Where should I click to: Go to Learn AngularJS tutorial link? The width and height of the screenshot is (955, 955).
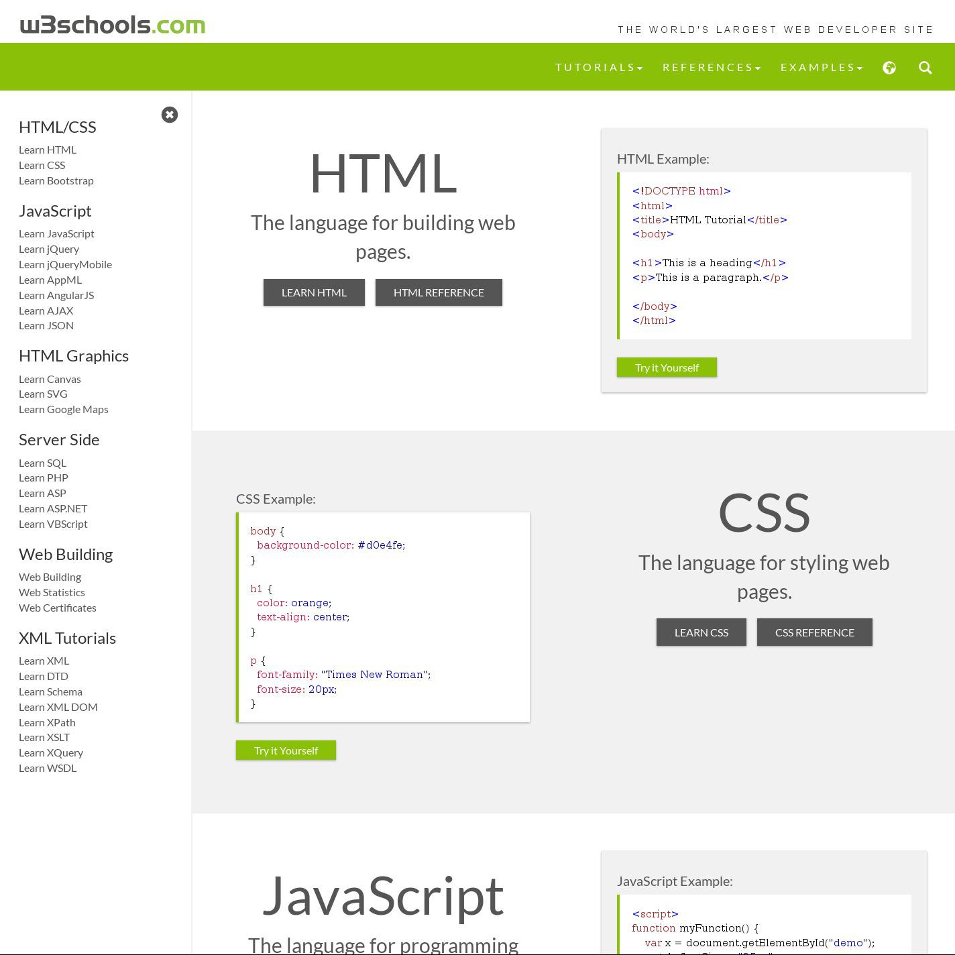click(56, 296)
